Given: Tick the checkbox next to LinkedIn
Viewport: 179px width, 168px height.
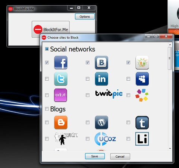Looking at the screenshot, I should click(x=88, y=79).
